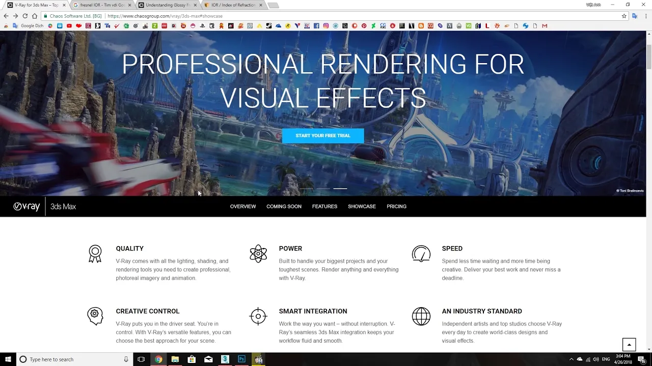Click the browser back arrow

6,16
